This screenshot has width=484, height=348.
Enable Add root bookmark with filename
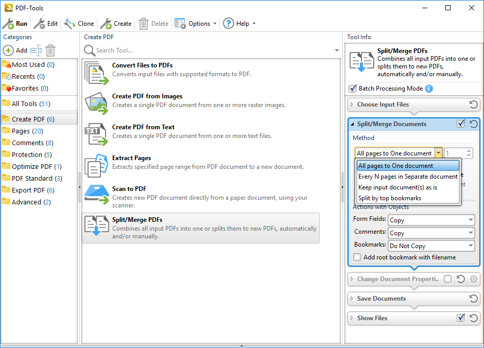point(357,257)
